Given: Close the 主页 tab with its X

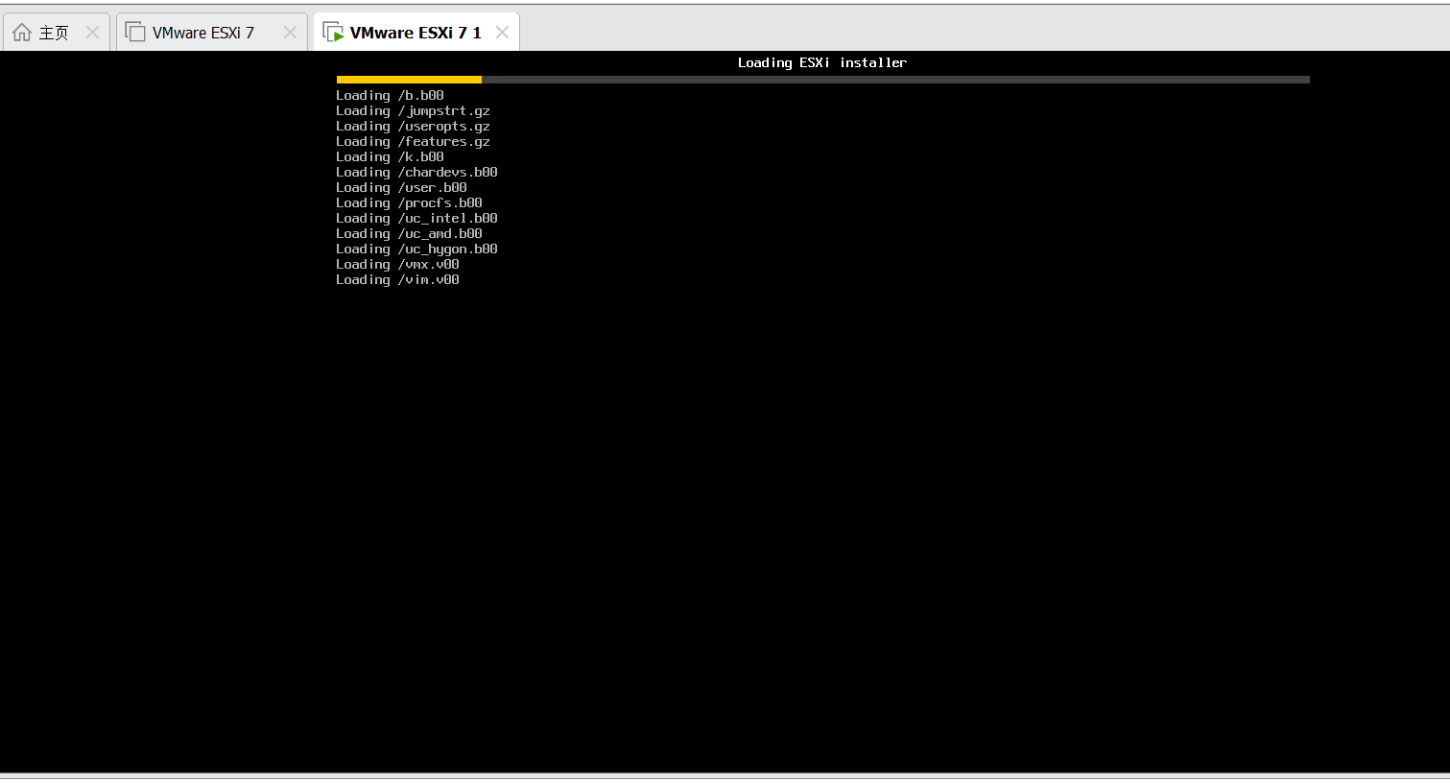Looking at the screenshot, I should pos(92,31).
